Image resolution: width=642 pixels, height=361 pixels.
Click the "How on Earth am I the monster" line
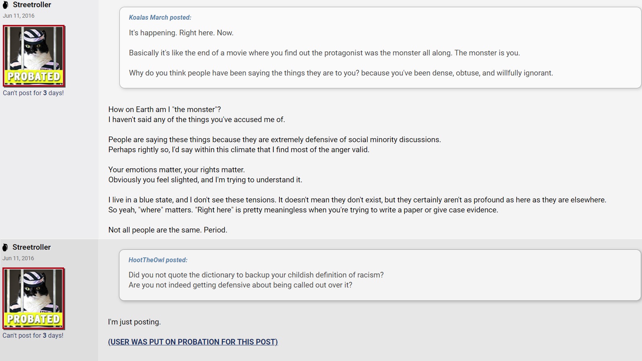[x=164, y=110]
